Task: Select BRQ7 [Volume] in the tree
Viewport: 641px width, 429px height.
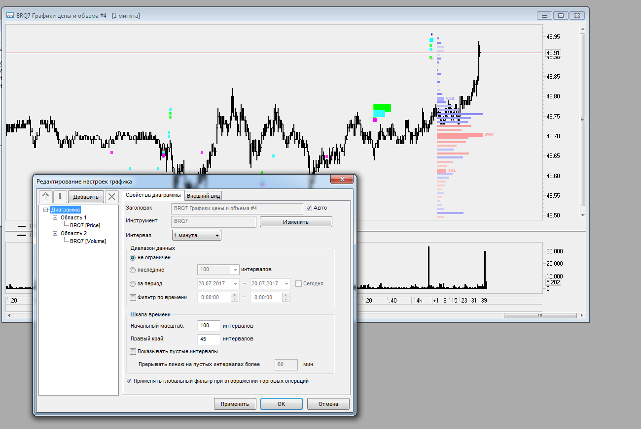Action: coord(88,241)
